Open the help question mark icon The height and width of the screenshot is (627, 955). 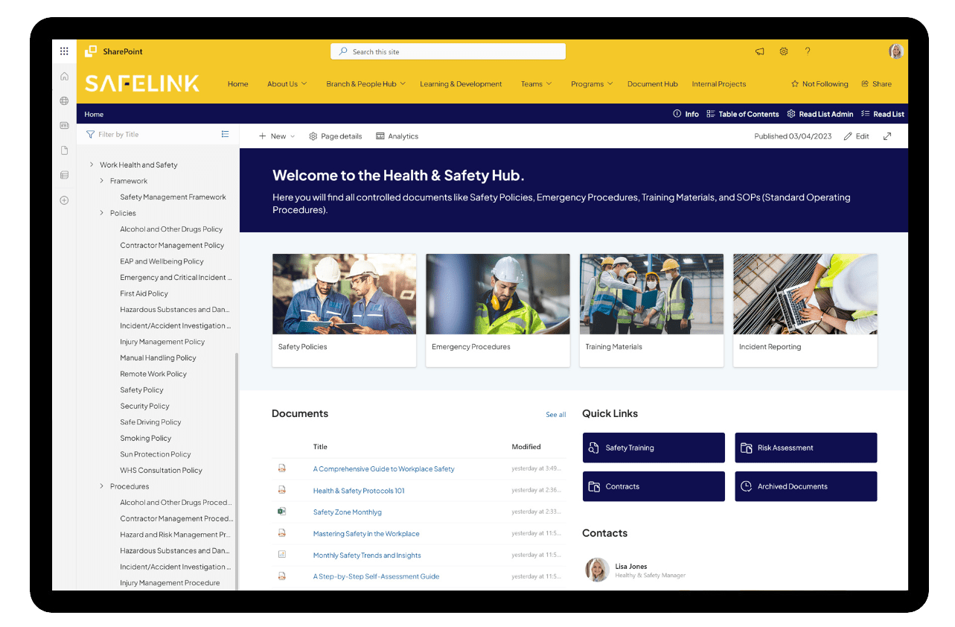click(x=808, y=51)
